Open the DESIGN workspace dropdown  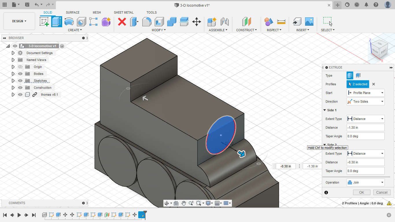pyautogui.click(x=19, y=21)
